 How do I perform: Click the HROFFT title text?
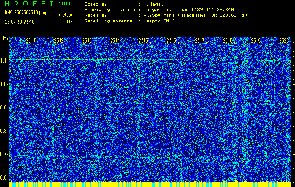(29, 4)
